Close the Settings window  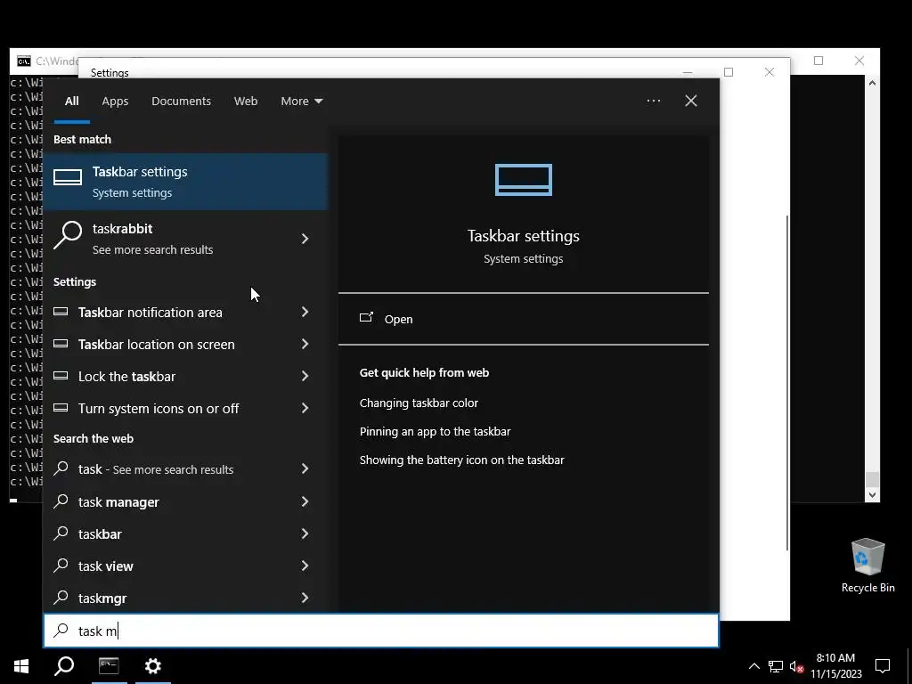pos(769,72)
